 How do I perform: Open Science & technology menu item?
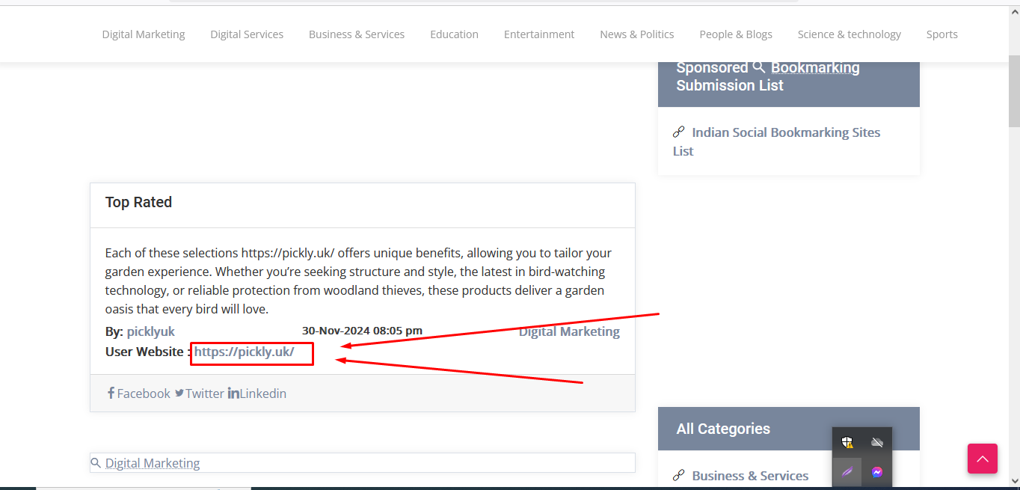(850, 34)
